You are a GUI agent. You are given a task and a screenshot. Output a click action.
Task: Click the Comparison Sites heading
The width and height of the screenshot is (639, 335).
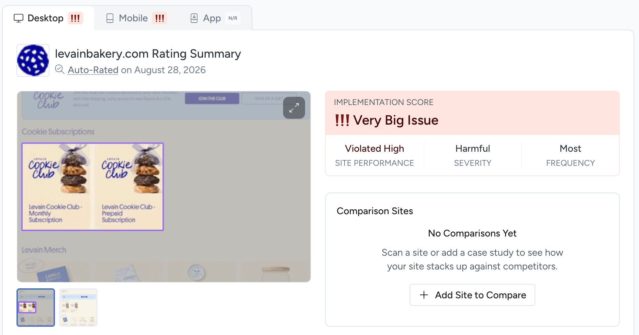[x=375, y=211]
